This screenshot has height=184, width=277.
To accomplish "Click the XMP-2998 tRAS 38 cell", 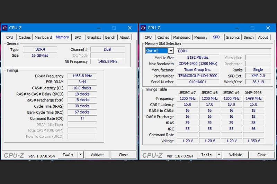I will [254, 123].
